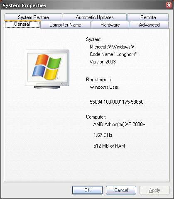The width and height of the screenshot is (174, 199).
Task: Click the Version 2003 line
Action: coord(103,62)
